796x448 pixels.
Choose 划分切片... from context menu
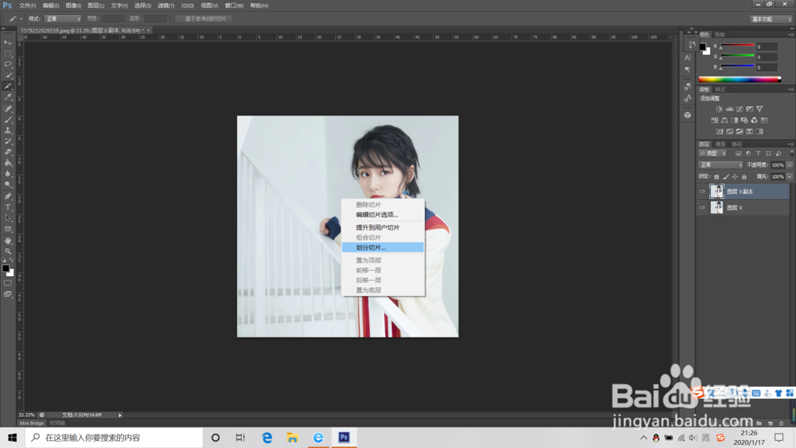(383, 247)
